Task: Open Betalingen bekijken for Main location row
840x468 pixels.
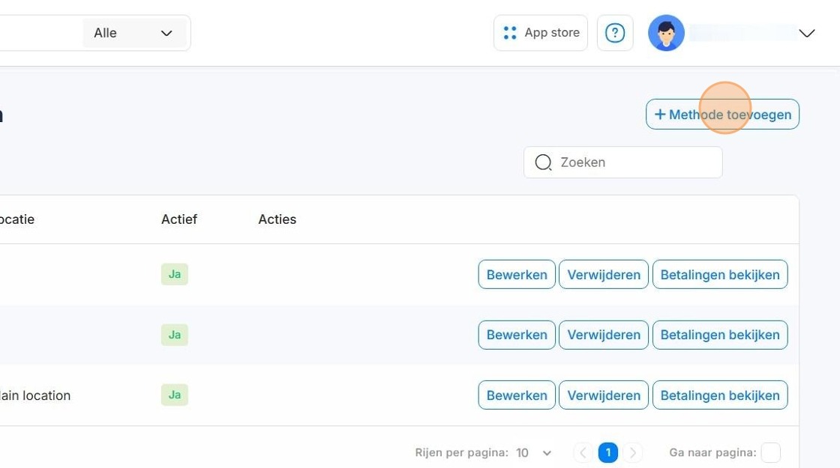Action: point(720,395)
